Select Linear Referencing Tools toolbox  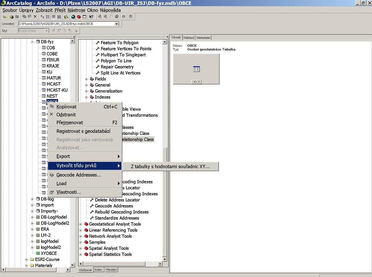(113, 230)
